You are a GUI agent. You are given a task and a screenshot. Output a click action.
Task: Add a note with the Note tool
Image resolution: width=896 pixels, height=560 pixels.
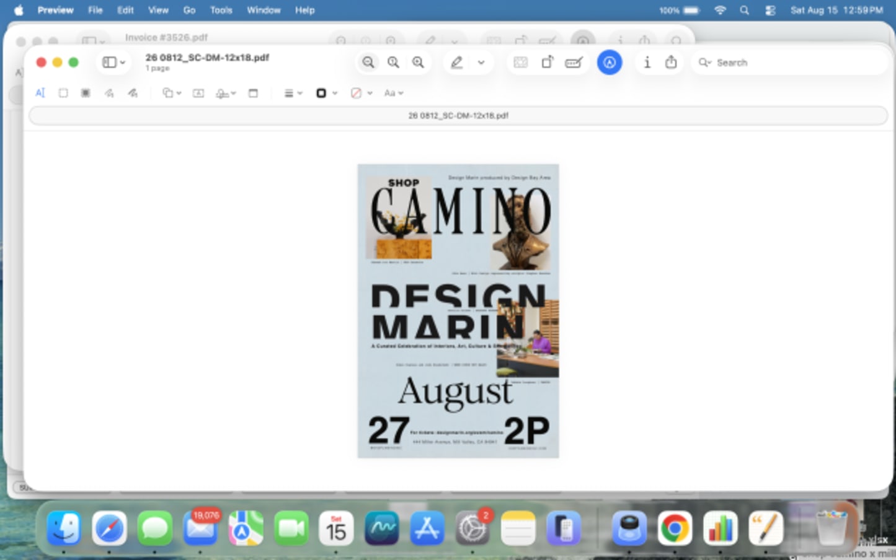[253, 93]
